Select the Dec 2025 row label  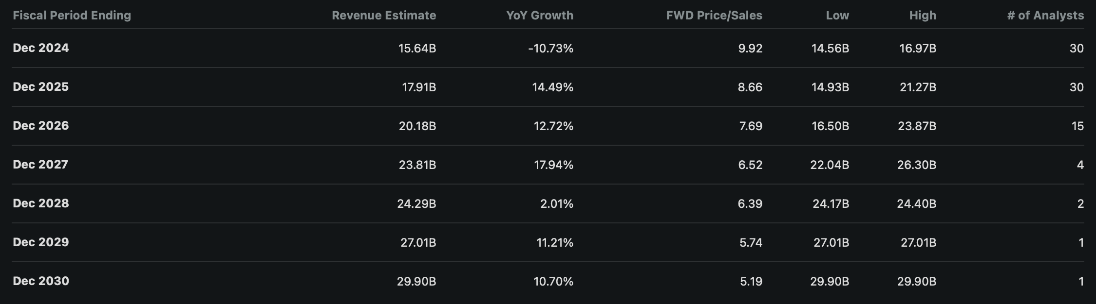point(41,87)
